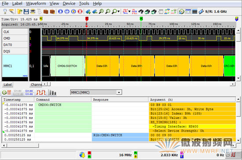This screenshot has width=242, height=160.
Task: Start acquisition with the blue Run button
Action: point(60,11)
